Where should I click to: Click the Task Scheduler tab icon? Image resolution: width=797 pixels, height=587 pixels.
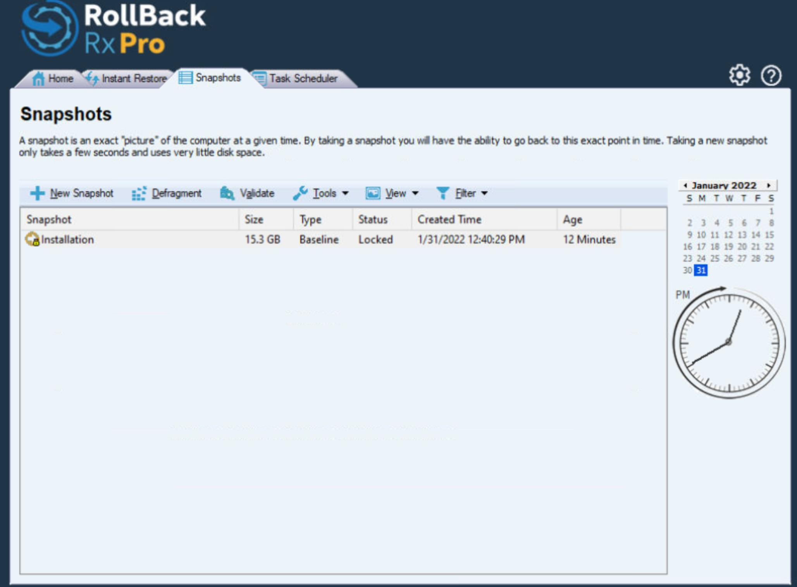[x=260, y=78]
